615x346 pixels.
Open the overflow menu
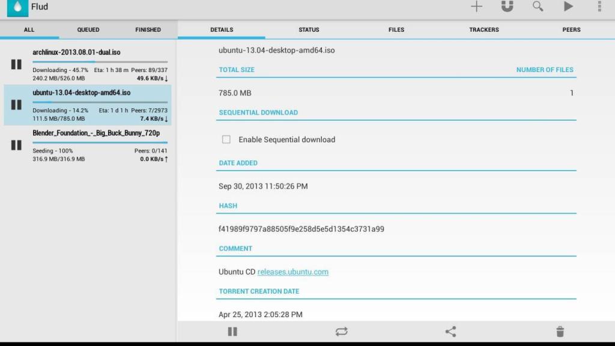click(598, 7)
